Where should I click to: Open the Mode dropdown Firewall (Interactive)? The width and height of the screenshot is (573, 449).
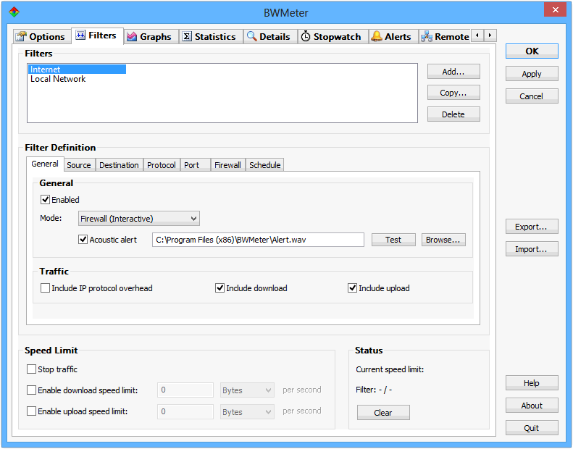click(x=139, y=219)
